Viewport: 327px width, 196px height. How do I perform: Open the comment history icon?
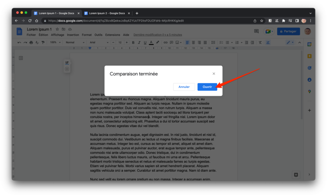click(x=256, y=31)
